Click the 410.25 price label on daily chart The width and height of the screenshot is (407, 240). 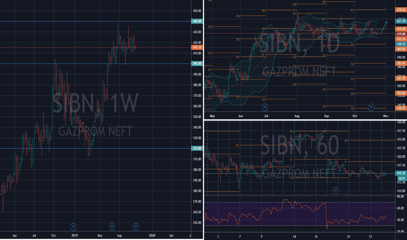401,44
